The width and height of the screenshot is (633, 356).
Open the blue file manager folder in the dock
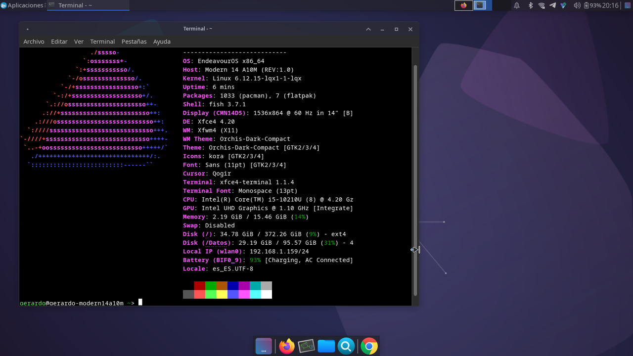pyautogui.click(x=326, y=346)
